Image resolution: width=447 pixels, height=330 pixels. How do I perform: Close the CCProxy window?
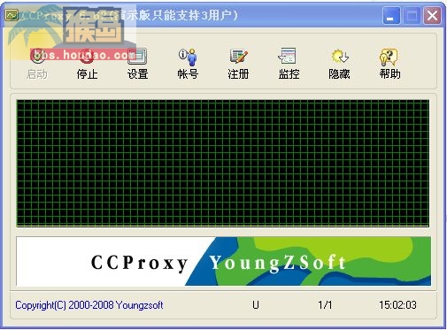[x=432, y=16]
